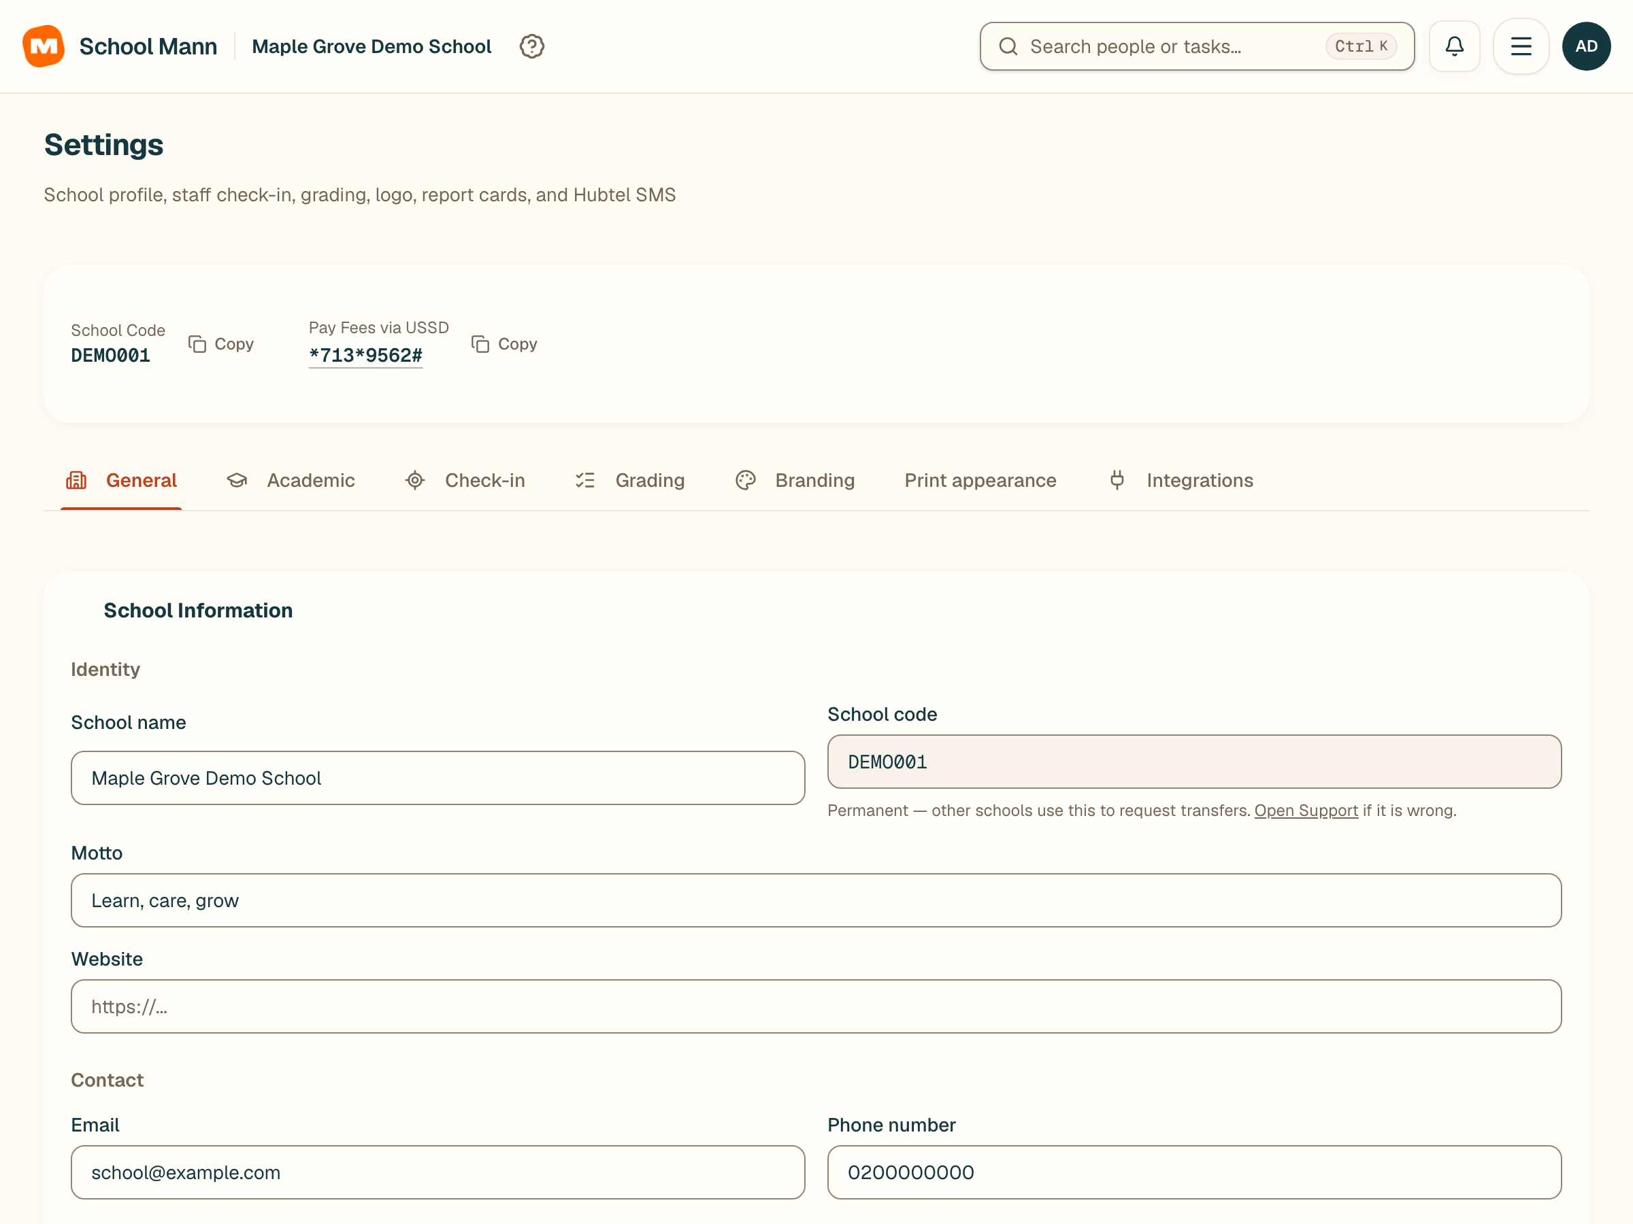The width and height of the screenshot is (1633, 1224).
Task: Switch to the Branding tab
Action: [x=795, y=480]
